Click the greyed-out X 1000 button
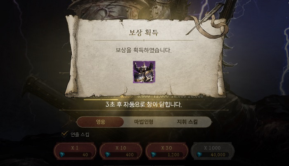The height and width of the screenshot is (166, 289). coord(212,151)
